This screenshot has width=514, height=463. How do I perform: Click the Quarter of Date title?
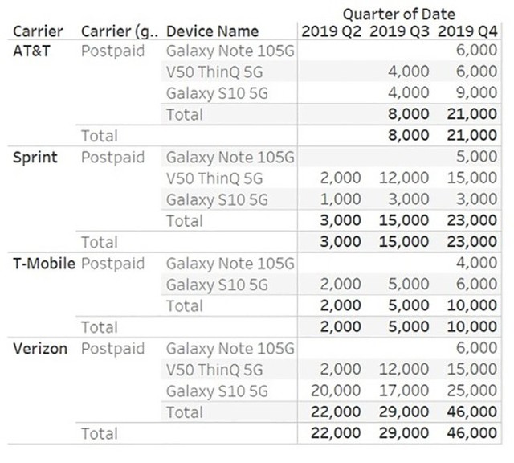[x=399, y=14]
